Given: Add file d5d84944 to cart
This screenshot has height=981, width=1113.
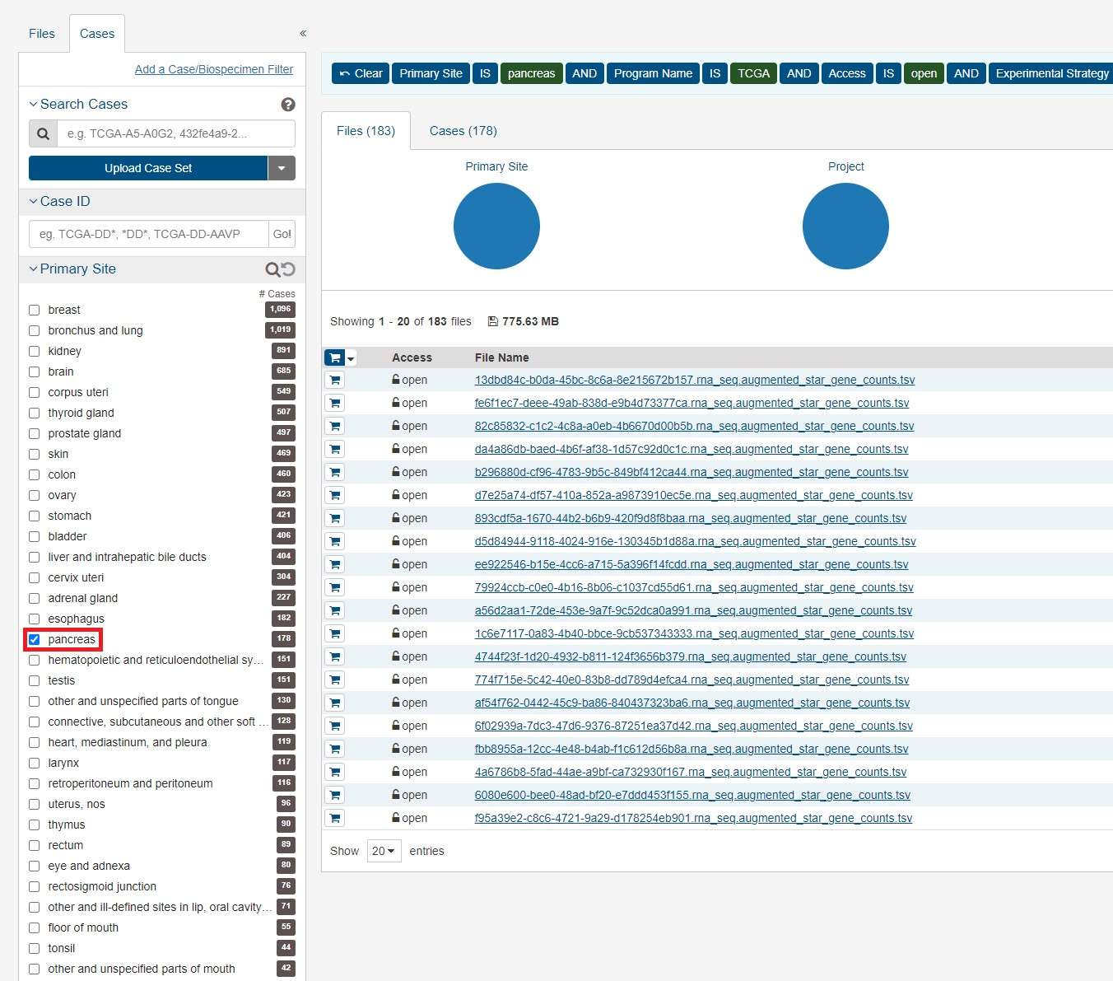Looking at the screenshot, I should 334,541.
